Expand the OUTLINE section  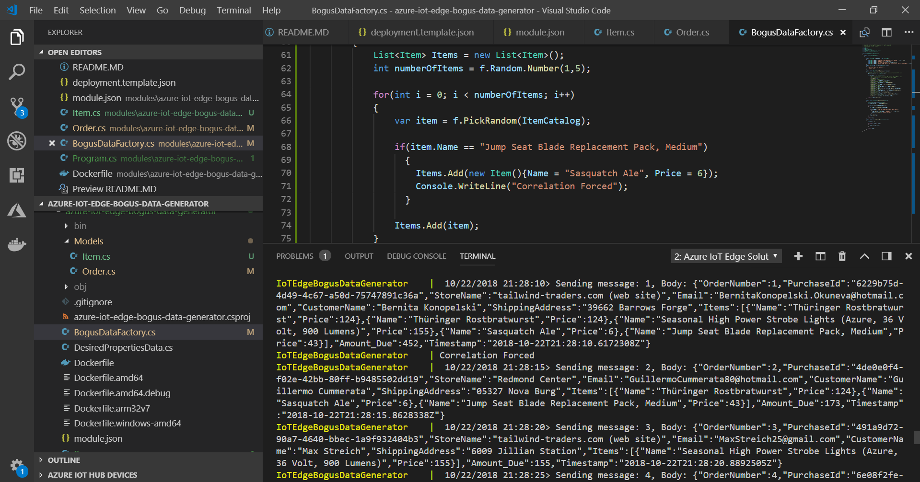pyautogui.click(x=64, y=460)
